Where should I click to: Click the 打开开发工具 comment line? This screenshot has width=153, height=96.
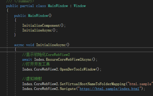point(36,64)
